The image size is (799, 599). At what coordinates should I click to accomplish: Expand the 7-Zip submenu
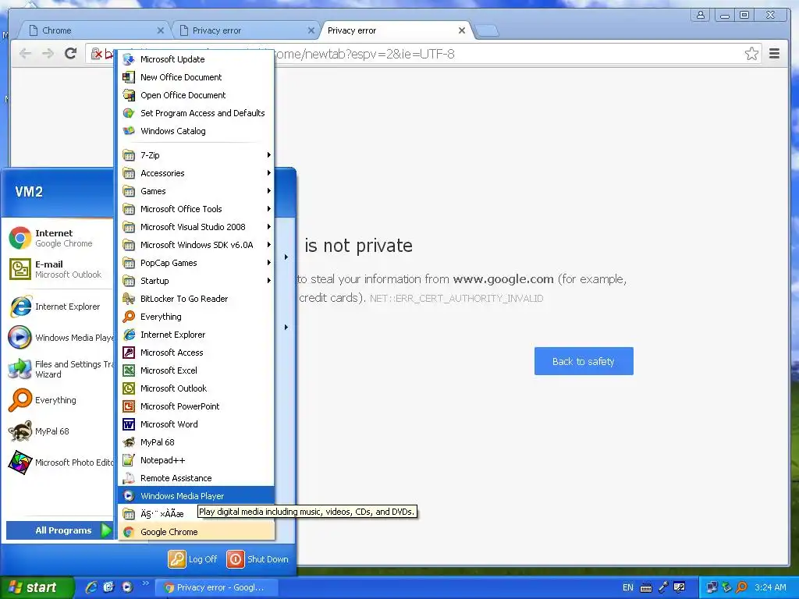tap(196, 155)
